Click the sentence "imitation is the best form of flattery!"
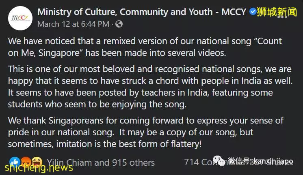 [x=129, y=144]
